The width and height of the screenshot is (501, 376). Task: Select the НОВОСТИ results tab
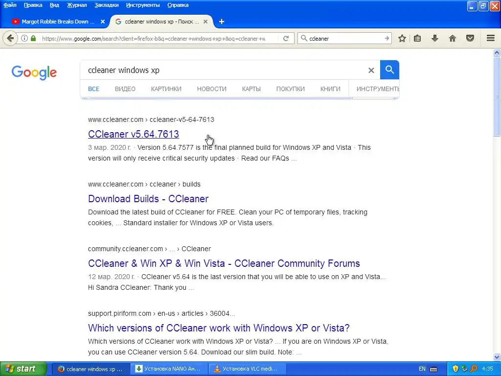point(212,89)
